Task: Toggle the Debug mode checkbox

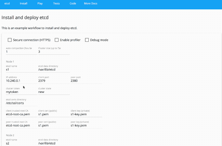Action: coord(87,40)
